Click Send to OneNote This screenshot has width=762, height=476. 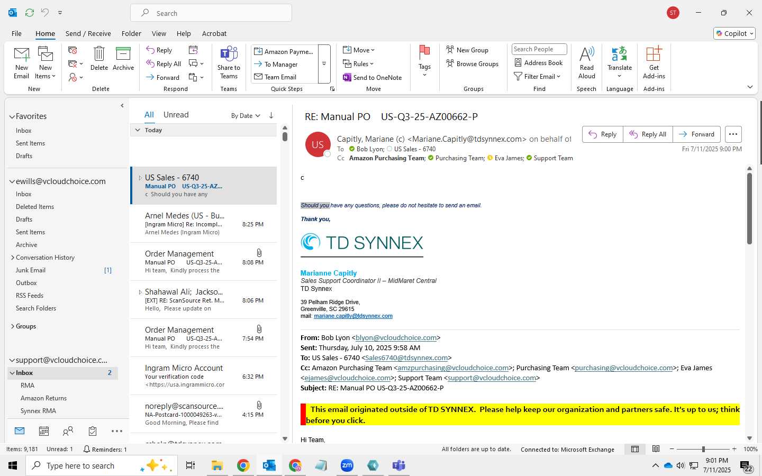coord(373,77)
